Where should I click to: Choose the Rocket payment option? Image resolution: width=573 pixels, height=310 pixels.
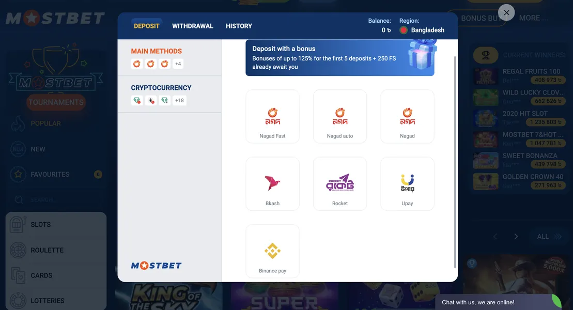tap(339, 183)
